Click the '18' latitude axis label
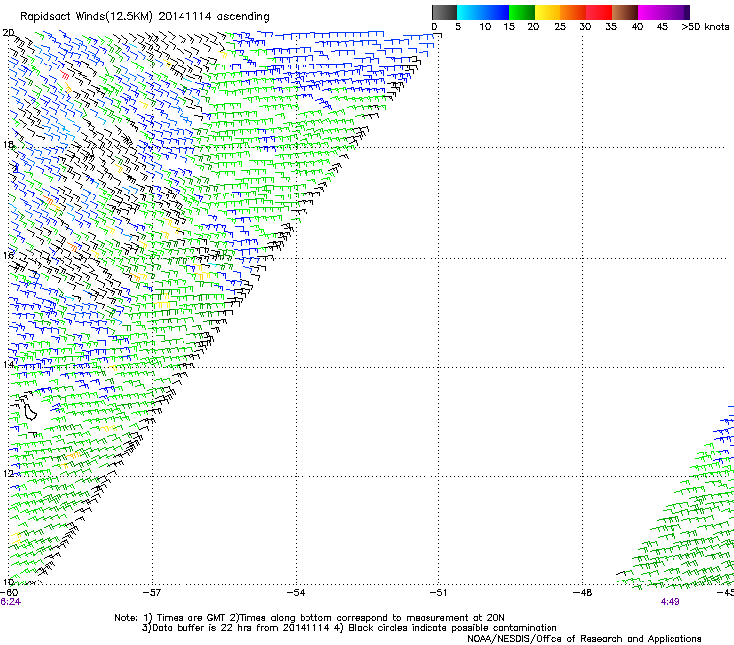This screenshot has height=645, width=734. [x=8, y=144]
